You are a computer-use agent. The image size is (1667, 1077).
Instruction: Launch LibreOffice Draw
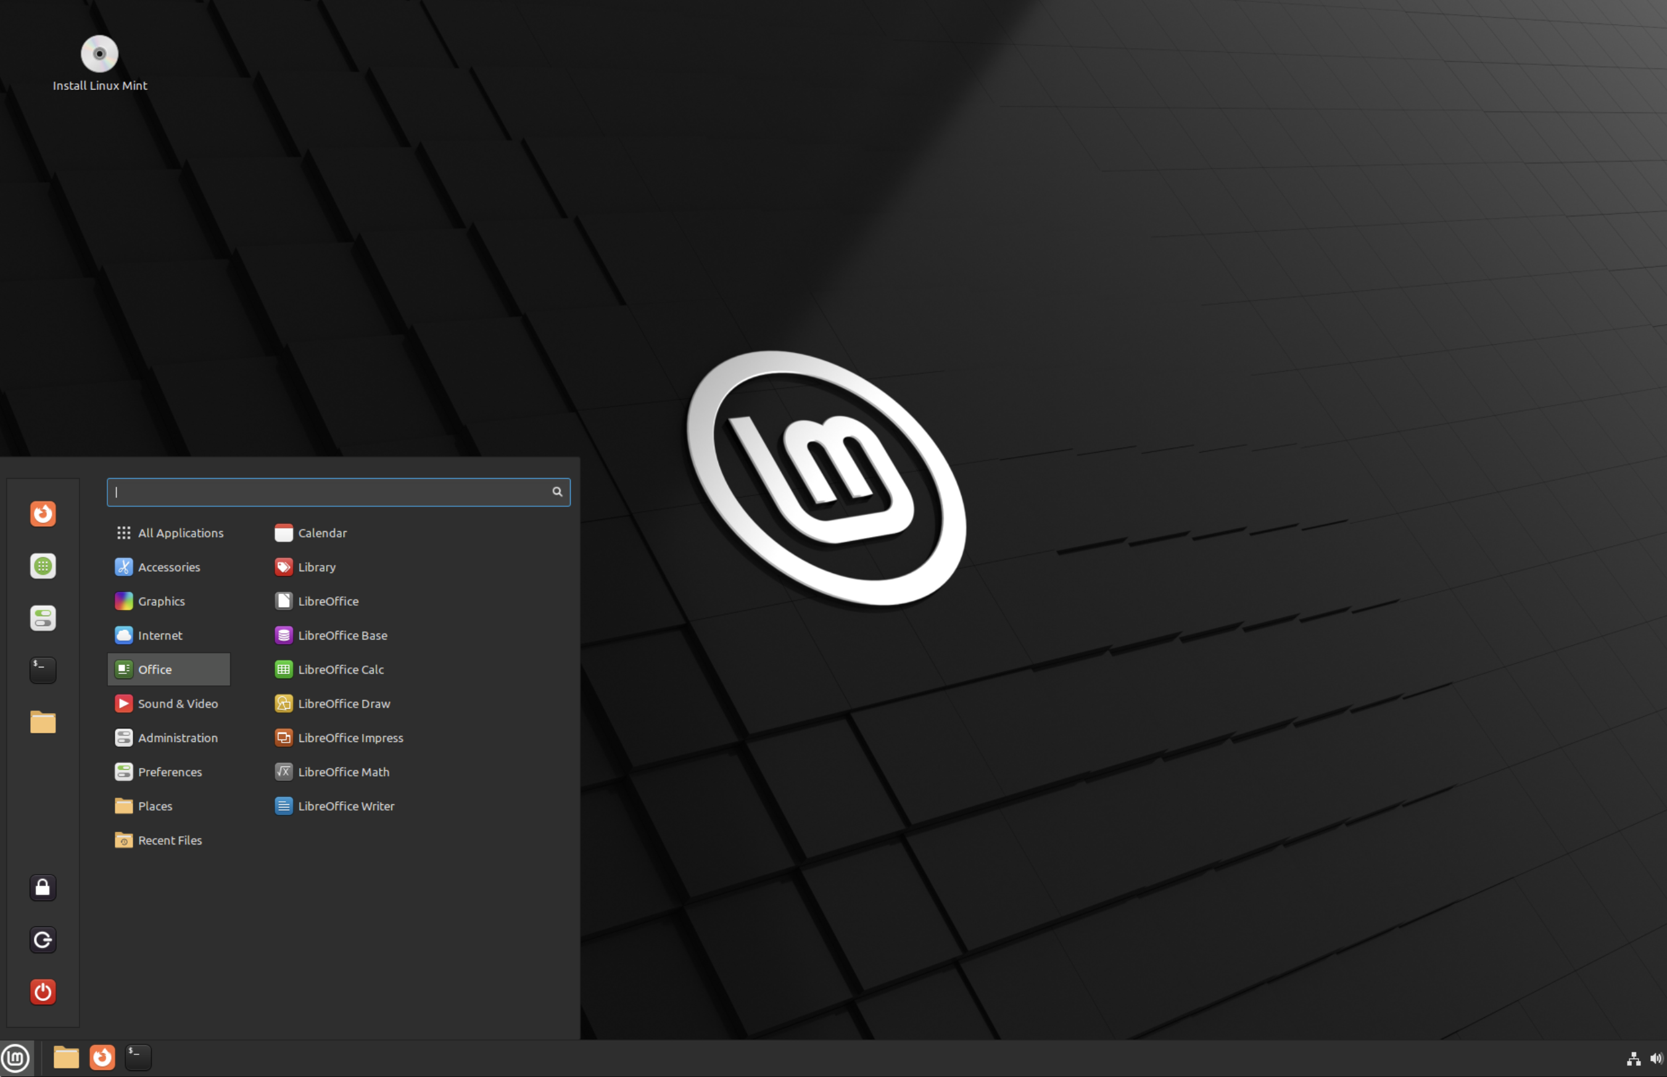[345, 703]
